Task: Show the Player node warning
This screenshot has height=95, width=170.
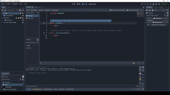Action: pos(16,18)
